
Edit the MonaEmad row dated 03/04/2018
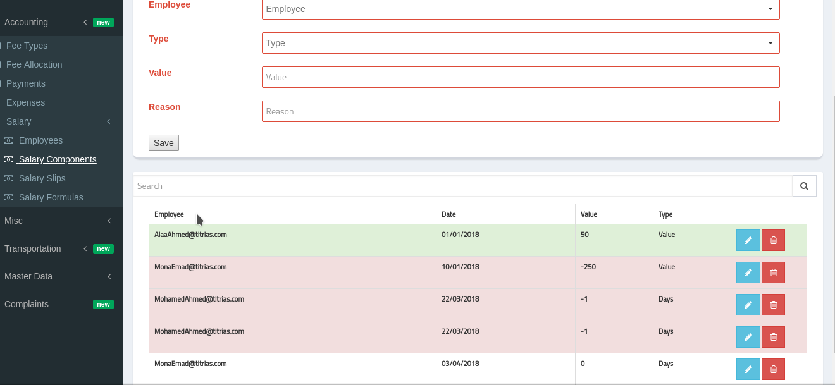click(748, 369)
